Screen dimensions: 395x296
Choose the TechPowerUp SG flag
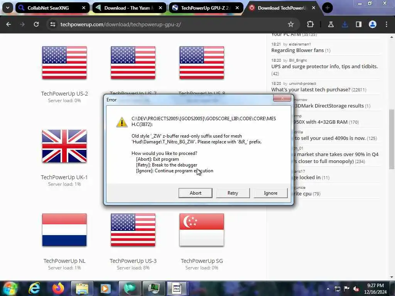pos(201,230)
